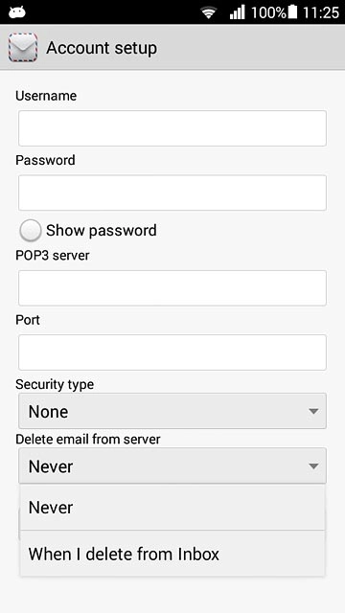This screenshot has height=613, width=345.
Task: Focus the Port input field
Action: (172, 352)
